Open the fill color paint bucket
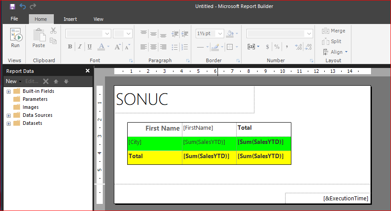 click(230, 34)
